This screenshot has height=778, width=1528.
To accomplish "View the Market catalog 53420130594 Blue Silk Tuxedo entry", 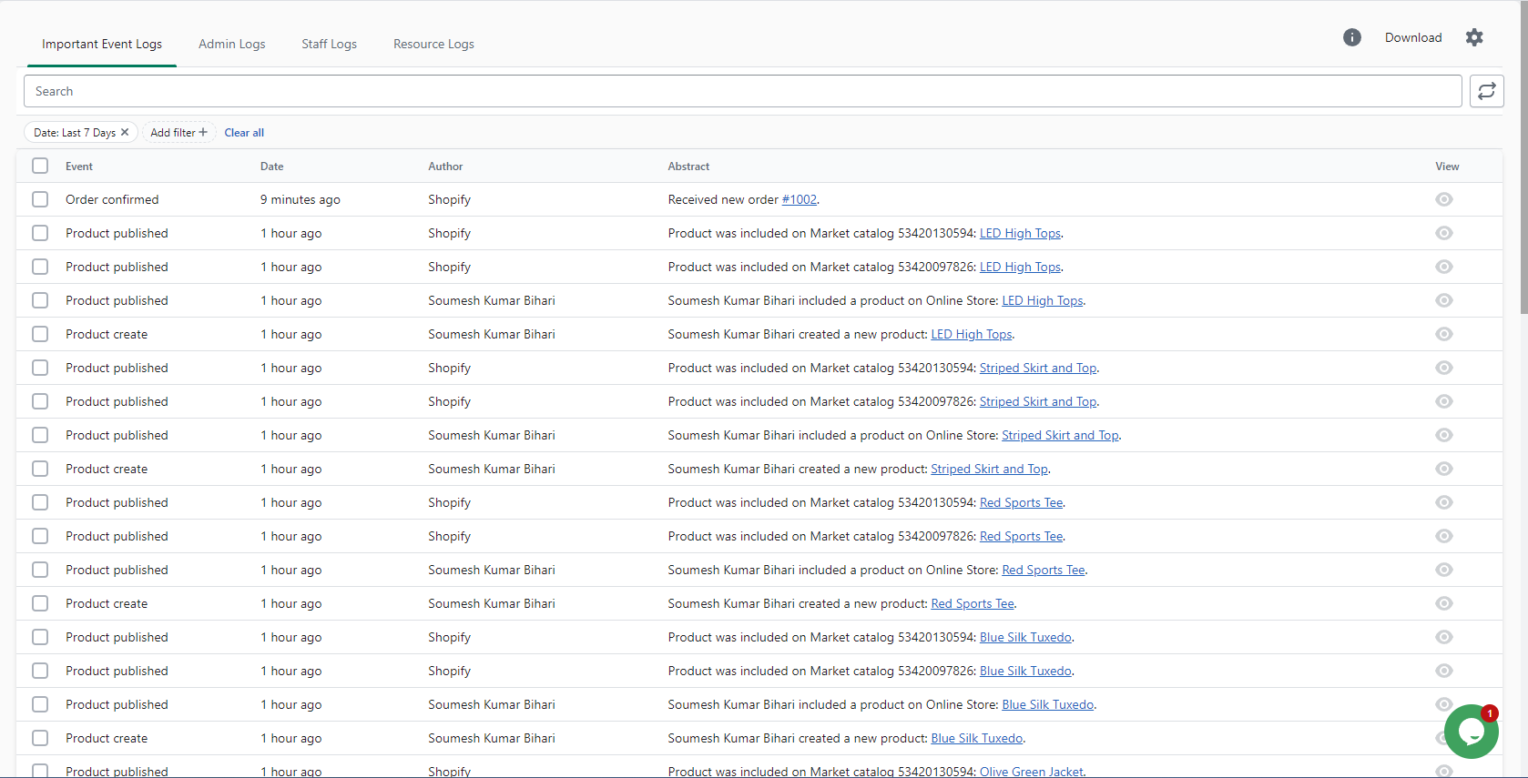I will click(x=1444, y=637).
